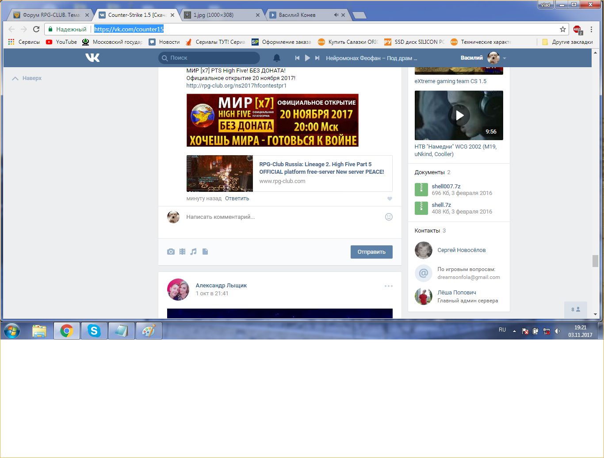Screen dimensions: 604x458
Task: Click the Отправить button
Action: tap(371, 252)
